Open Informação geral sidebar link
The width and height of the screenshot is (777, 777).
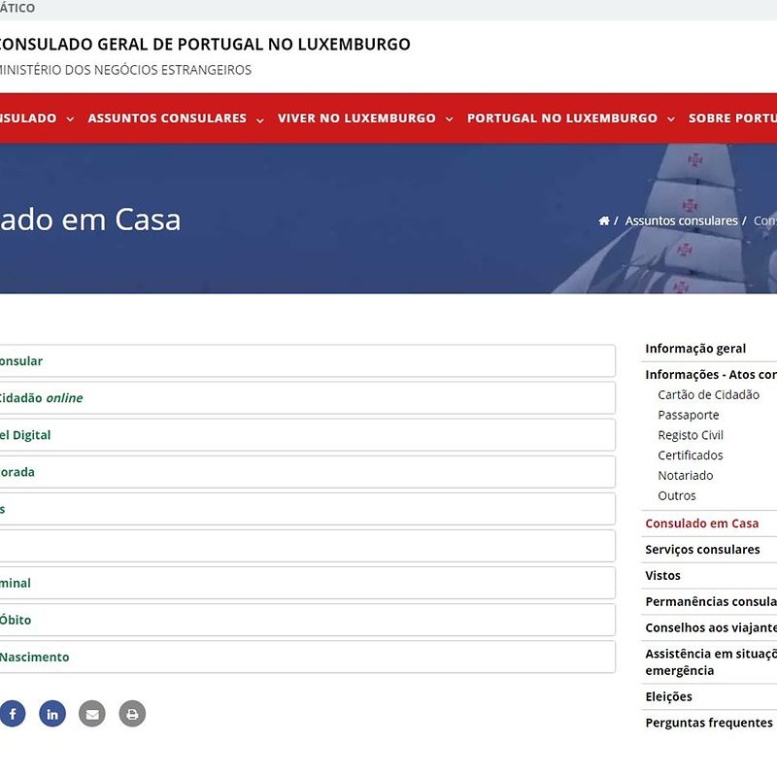695,349
